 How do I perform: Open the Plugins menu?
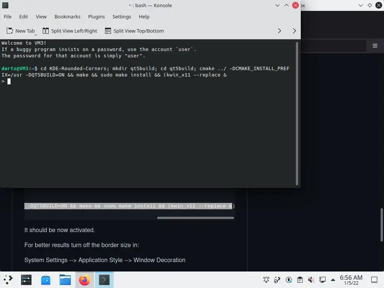coord(96,16)
